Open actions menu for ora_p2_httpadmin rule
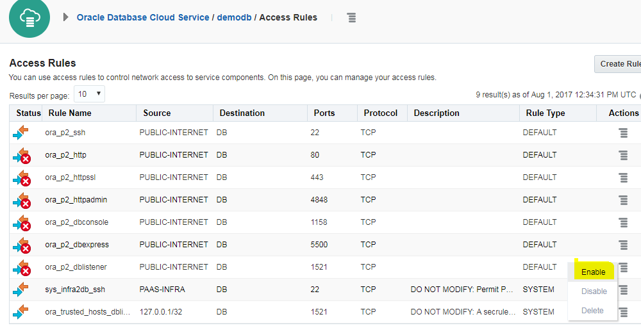This screenshot has width=641, height=328. tap(622, 200)
